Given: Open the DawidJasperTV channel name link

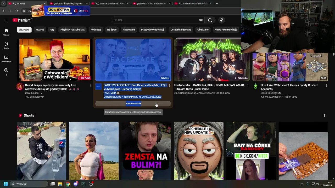Looking at the screenshot, I should 34,93.
